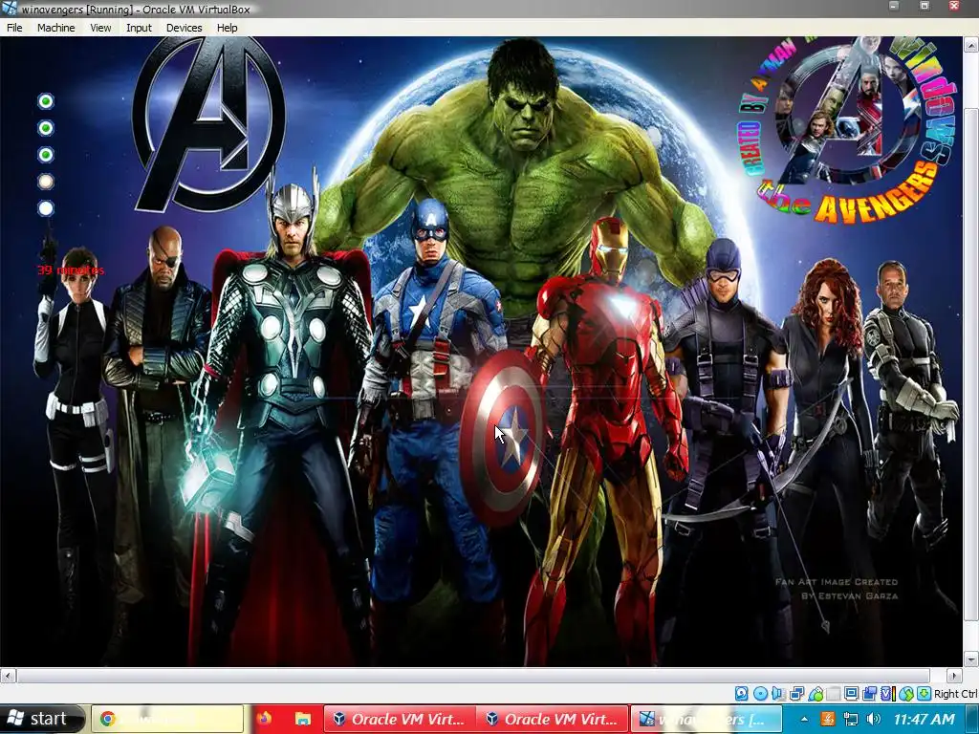Click the 11:47 AM clock

[x=925, y=719]
